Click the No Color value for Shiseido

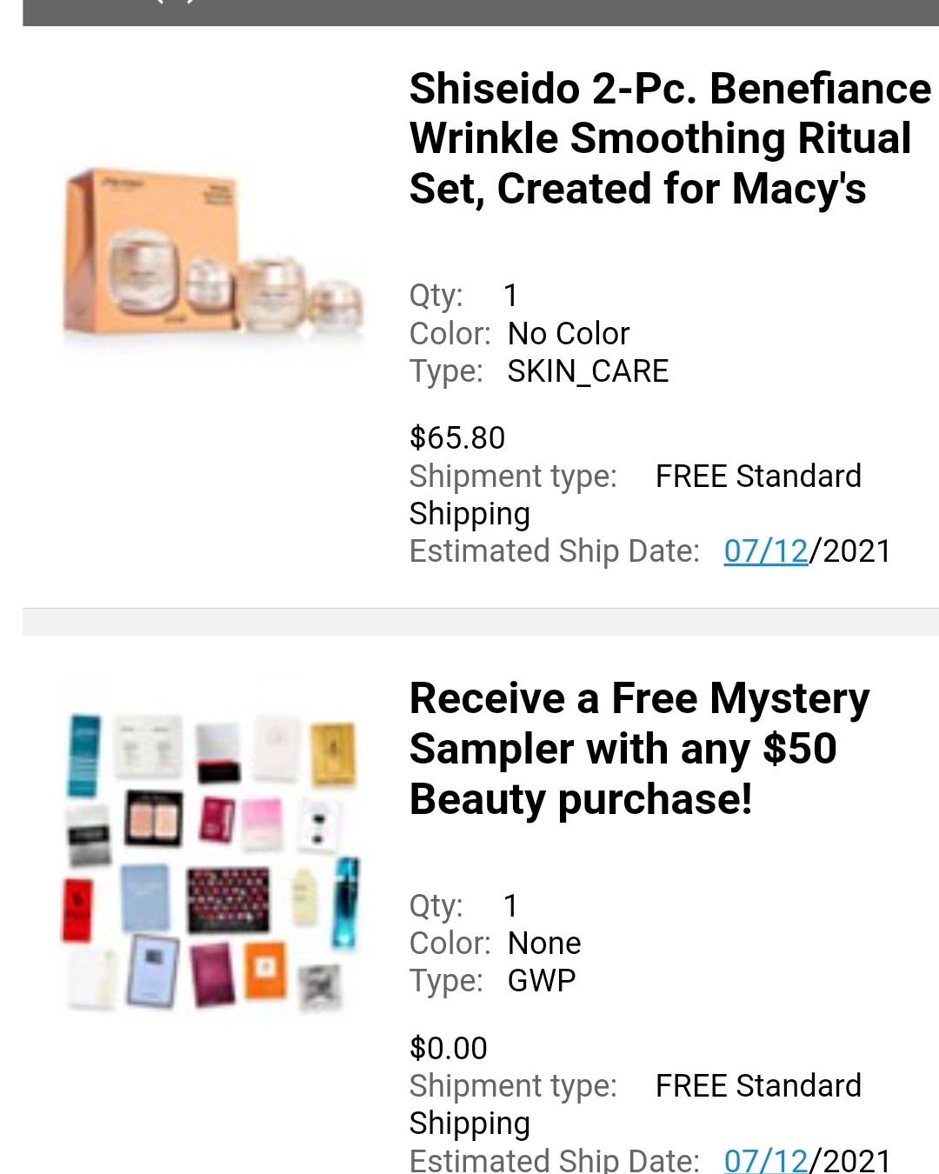tap(569, 334)
